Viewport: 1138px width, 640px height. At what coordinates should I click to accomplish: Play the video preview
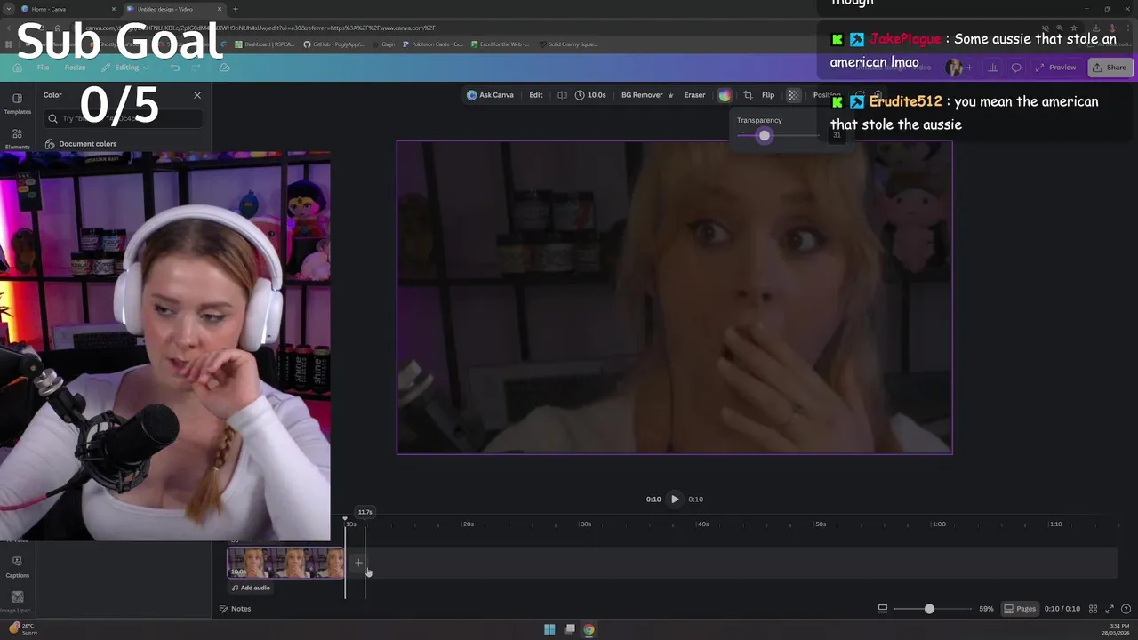click(x=675, y=500)
